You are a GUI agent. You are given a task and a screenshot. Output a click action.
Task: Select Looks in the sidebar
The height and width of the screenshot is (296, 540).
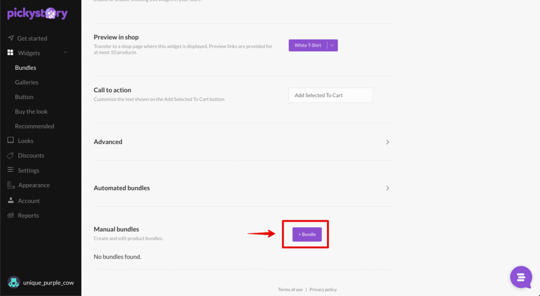(x=25, y=140)
